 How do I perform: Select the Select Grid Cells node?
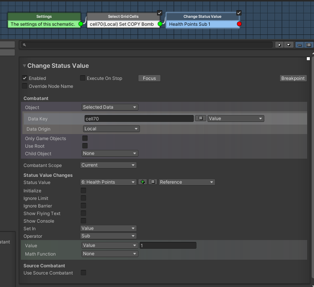(x=123, y=20)
